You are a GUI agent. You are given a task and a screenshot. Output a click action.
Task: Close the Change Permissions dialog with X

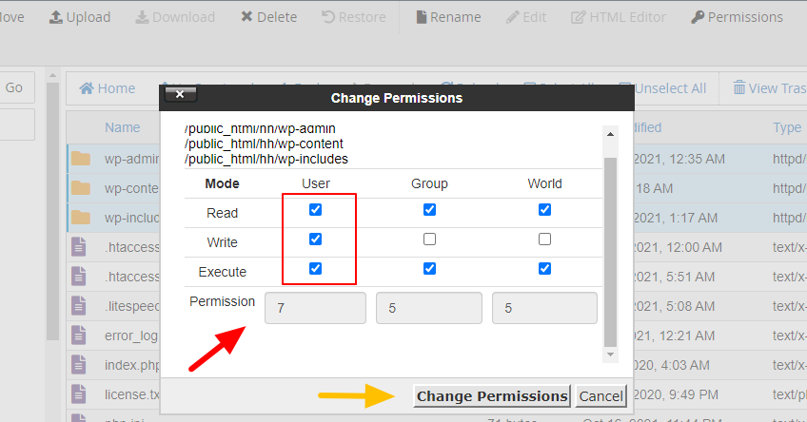click(181, 94)
